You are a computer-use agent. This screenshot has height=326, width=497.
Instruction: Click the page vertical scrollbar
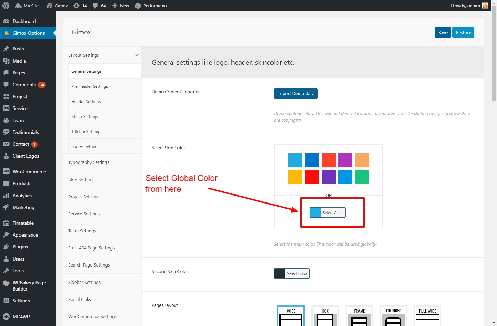(x=494, y=56)
